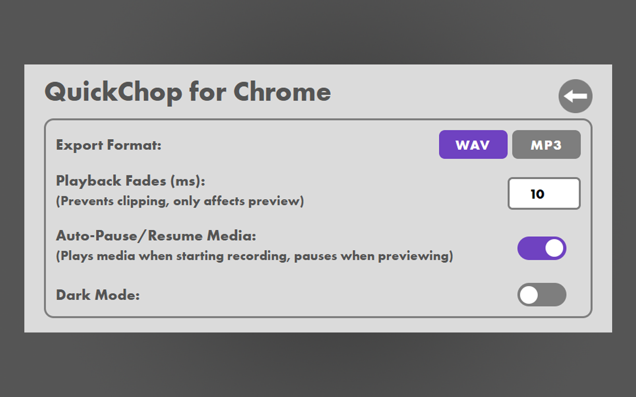Click the Export Format label
The image size is (636, 397).
pos(109,145)
